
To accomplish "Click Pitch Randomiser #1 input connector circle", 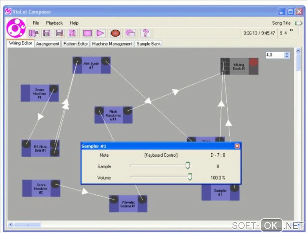I will (99, 111).
